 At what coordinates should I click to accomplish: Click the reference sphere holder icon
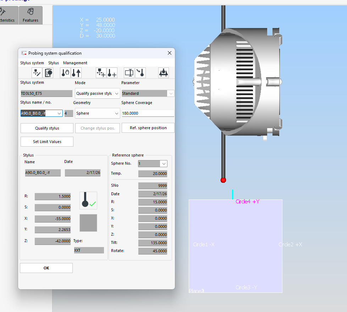(x=163, y=73)
